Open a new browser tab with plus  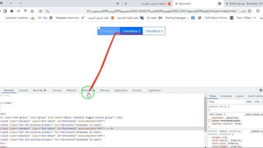pyautogui.click(x=118, y=4)
